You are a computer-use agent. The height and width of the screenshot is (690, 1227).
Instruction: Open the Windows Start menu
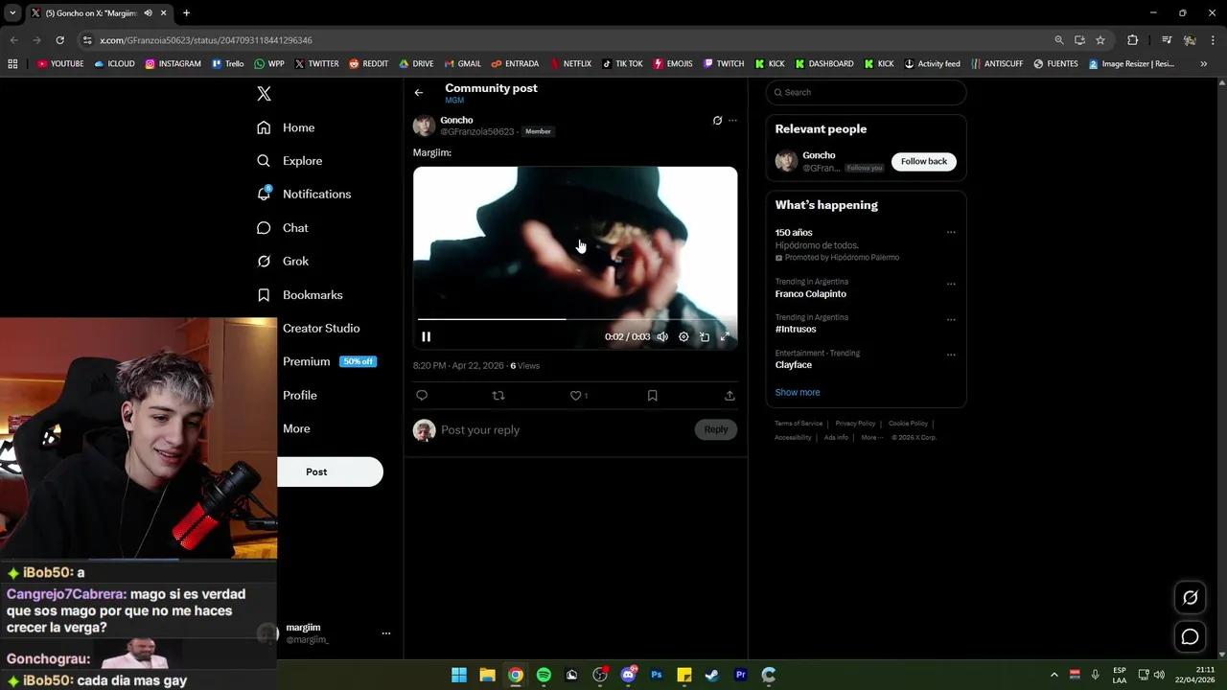[x=459, y=675]
